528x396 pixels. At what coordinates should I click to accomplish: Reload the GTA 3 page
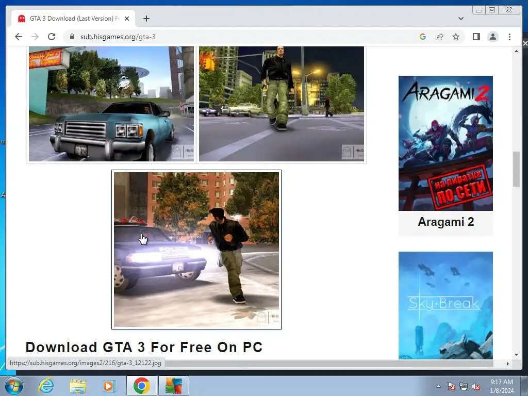[52, 37]
